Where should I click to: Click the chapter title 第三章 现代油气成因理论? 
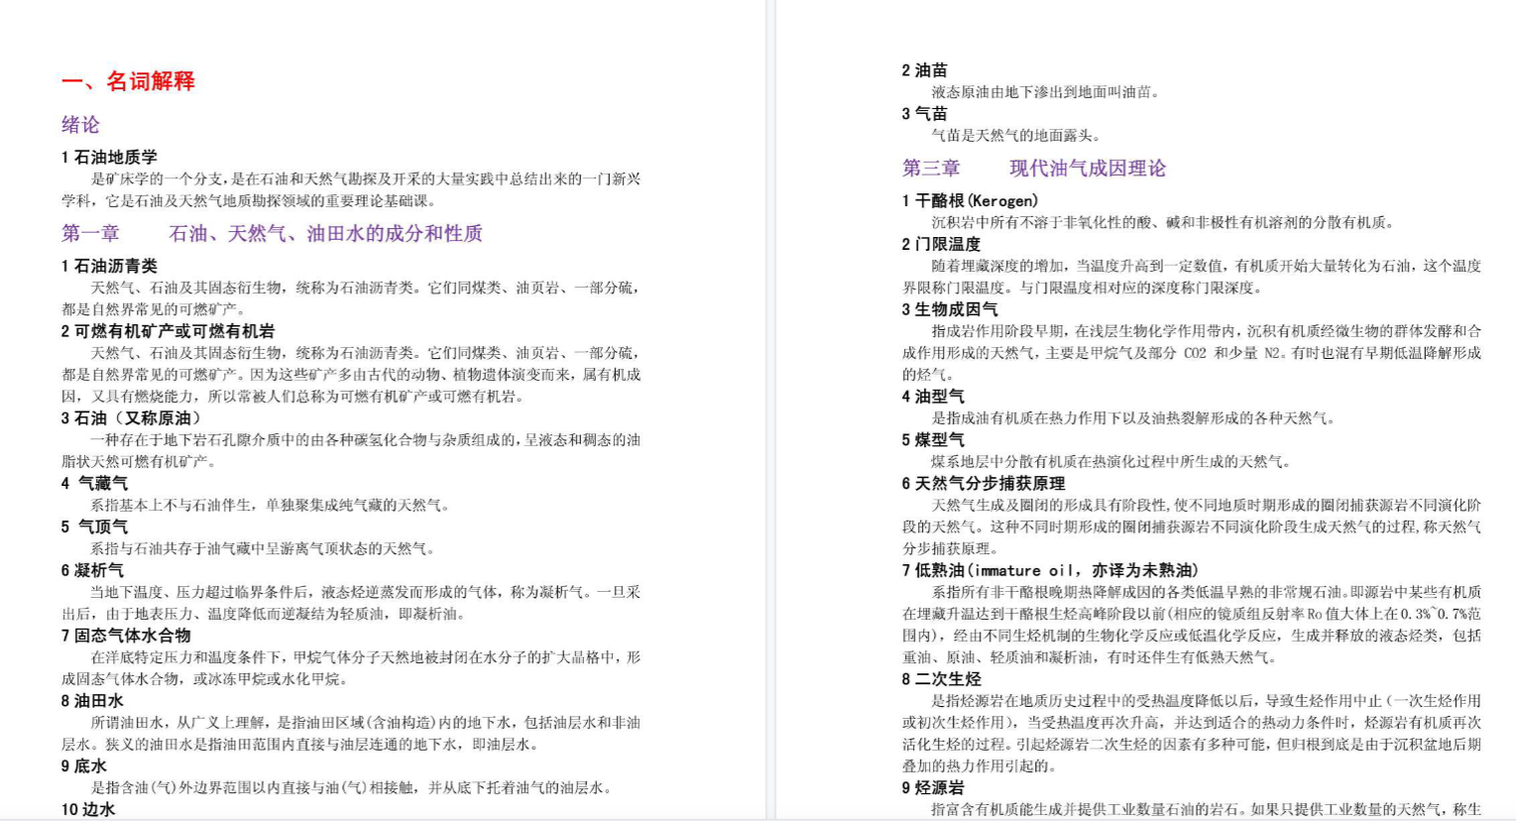tap(1033, 168)
